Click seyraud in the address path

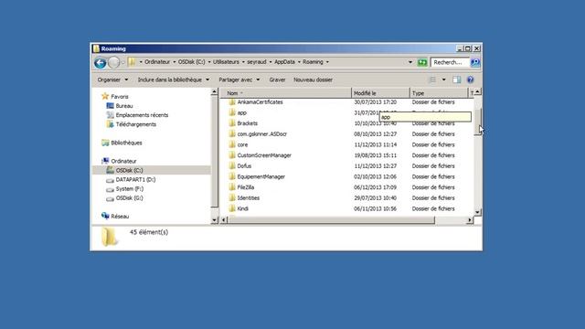(x=257, y=62)
